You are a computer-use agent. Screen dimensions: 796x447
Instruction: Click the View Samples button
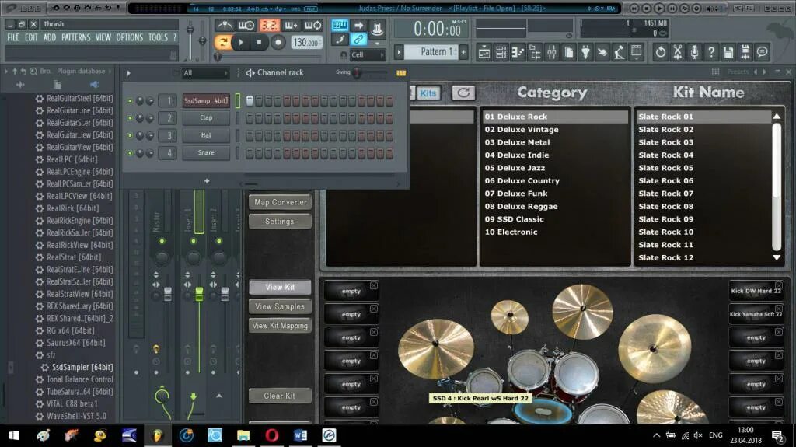click(x=280, y=306)
